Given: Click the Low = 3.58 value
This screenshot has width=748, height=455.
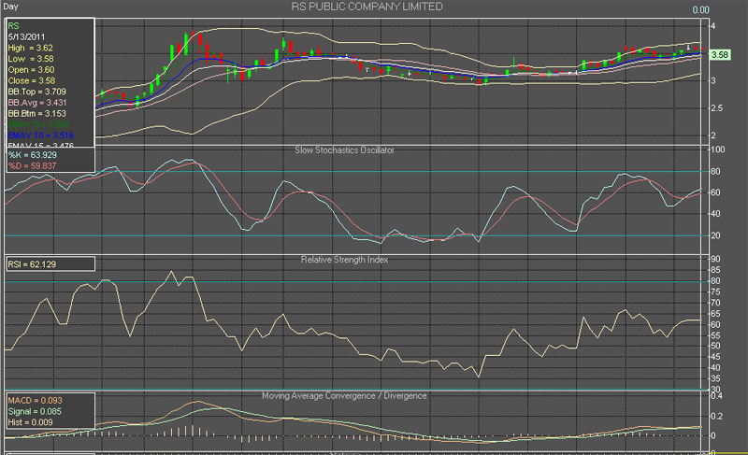Looking at the screenshot, I should [31, 59].
